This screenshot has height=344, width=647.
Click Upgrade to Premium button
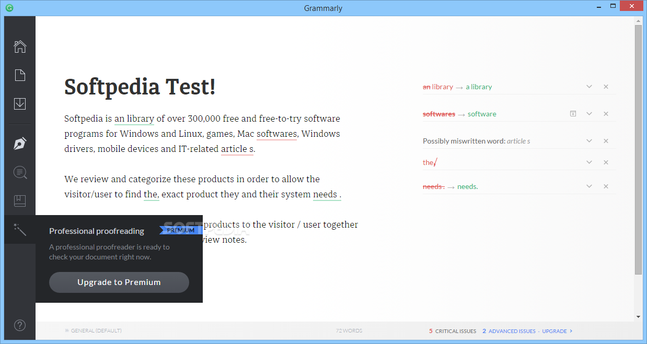click(119, 282)
